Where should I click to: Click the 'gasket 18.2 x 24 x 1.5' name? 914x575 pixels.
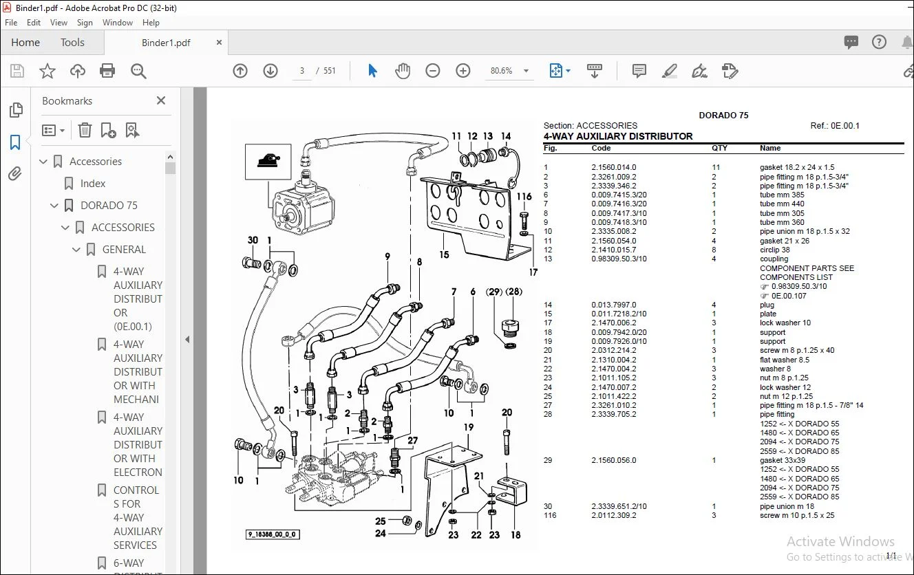tap(797, 167)
